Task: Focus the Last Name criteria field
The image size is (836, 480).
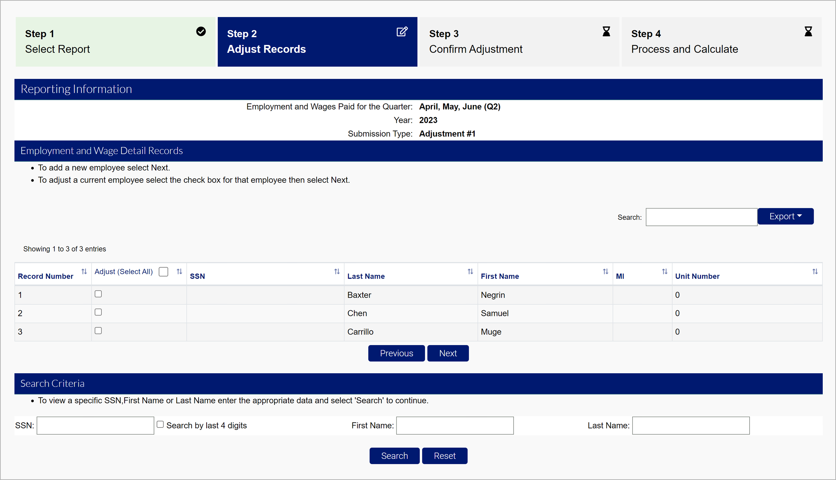Action: click(690, 425)
